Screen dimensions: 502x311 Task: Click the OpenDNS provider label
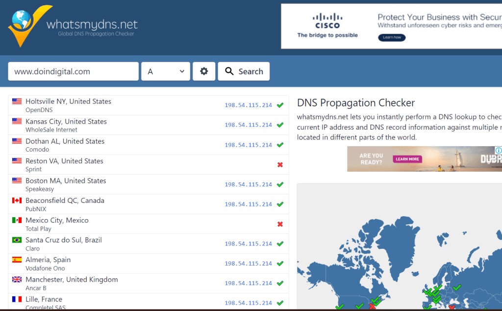tap(39, 110)
